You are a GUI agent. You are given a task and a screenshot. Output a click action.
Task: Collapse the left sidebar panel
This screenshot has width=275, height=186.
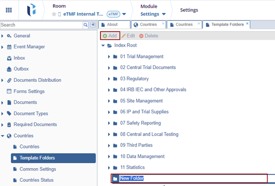pos(93,25)
